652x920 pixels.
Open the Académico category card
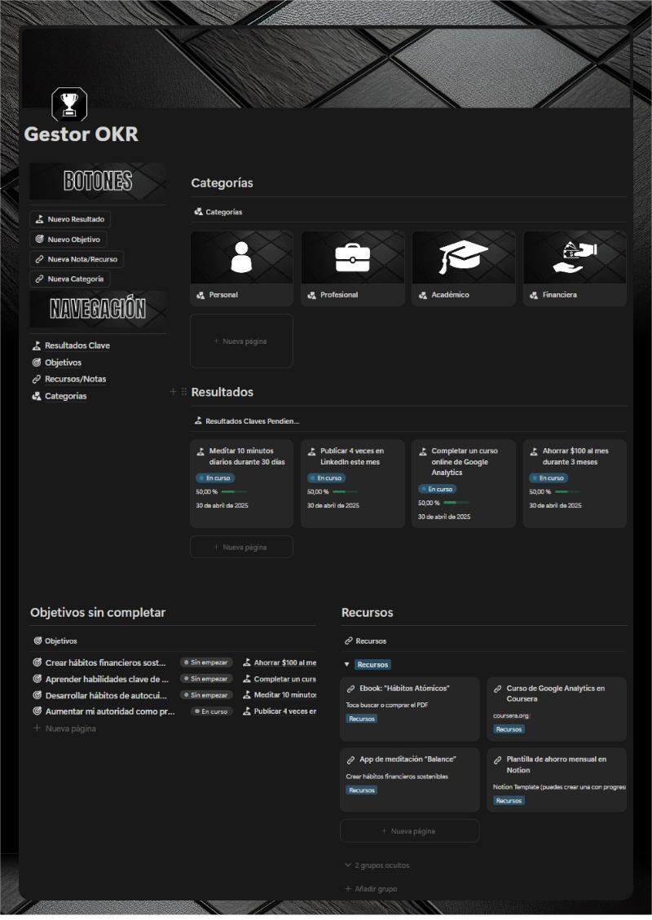464,268
